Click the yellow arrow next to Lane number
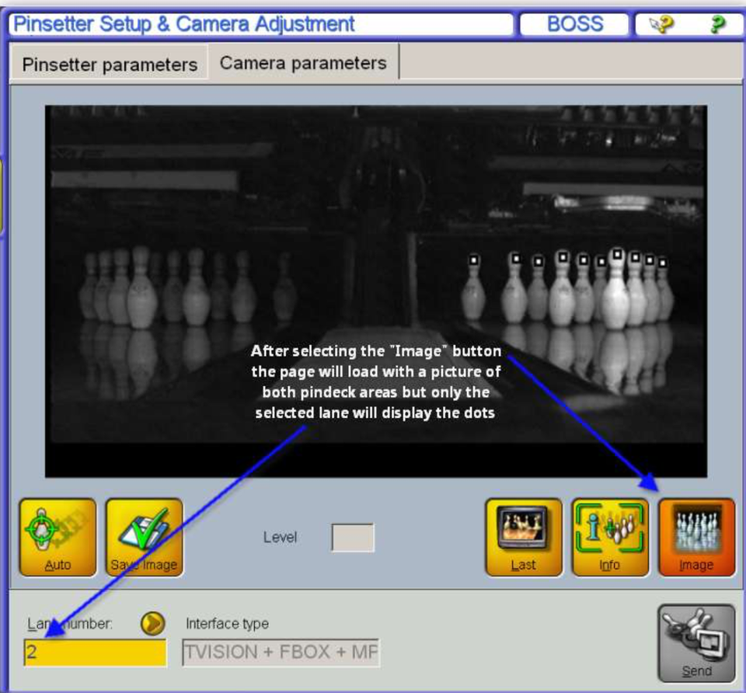This screenshot has height=693, width=746. (x=153, y=623)
